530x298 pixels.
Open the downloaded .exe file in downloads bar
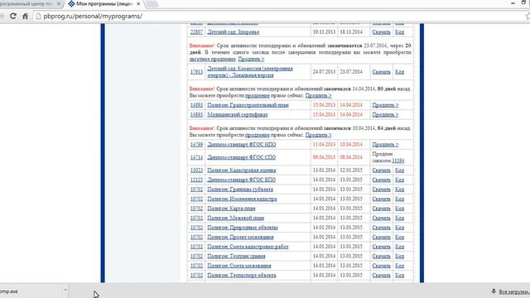31,291
